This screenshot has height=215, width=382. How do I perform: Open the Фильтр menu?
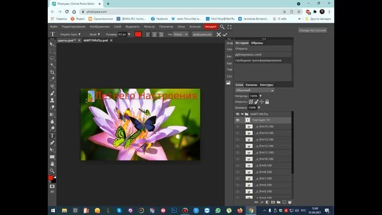(x=149, y=26)
